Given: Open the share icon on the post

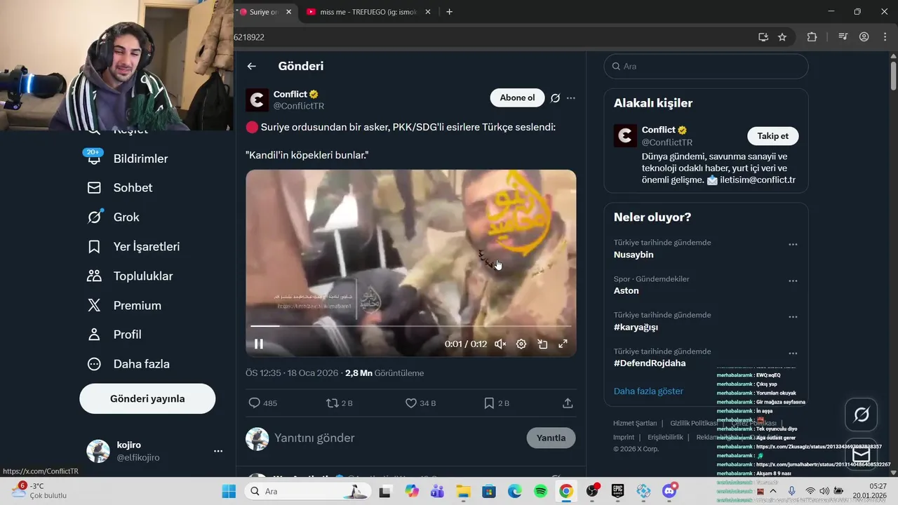Looking at the screenshot, I should coord(568,403).
